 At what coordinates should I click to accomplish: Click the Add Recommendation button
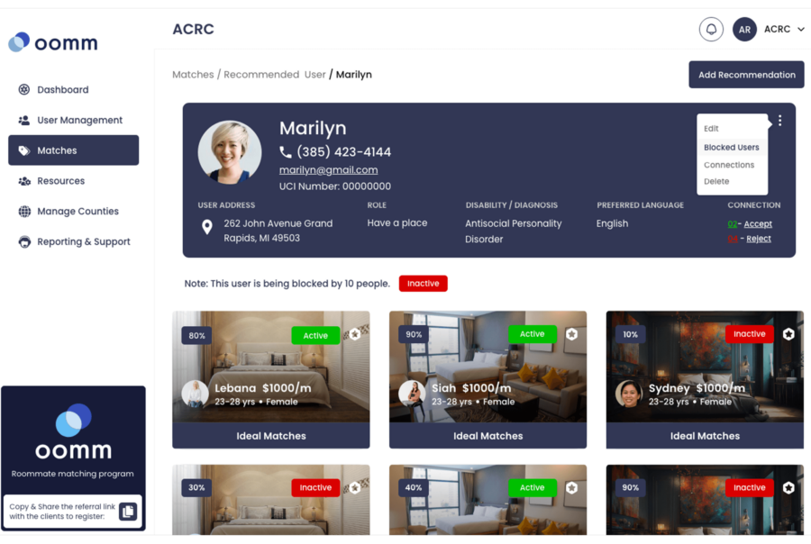tap(746, 74)
